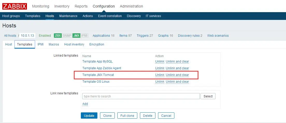Open Triggers 27 link
This screenshot has width=286, height=123.
145,36
